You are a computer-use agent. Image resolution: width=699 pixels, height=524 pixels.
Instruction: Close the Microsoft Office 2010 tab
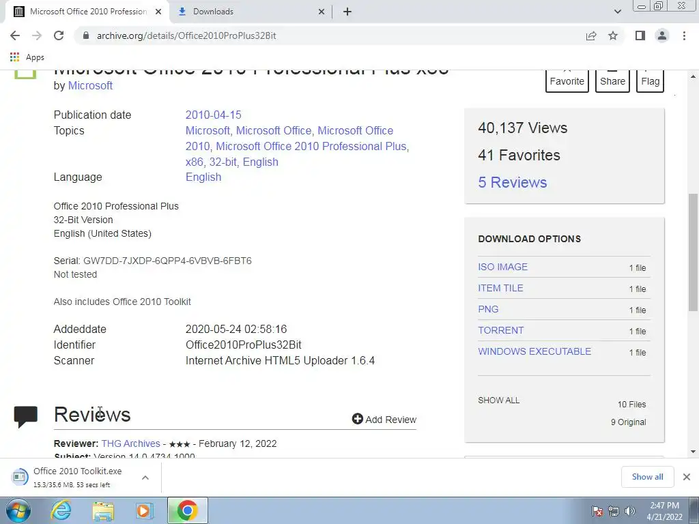[x=158, y=12]
